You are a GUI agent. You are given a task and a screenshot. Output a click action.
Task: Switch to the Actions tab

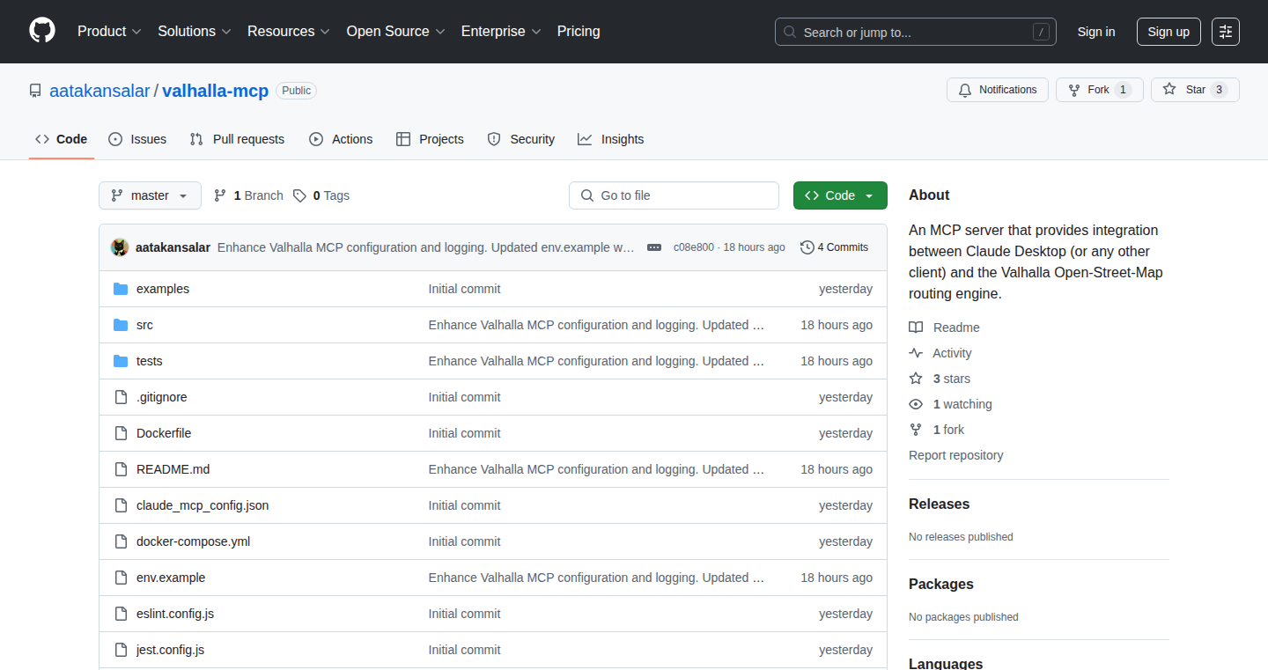[x=341, y=139]
